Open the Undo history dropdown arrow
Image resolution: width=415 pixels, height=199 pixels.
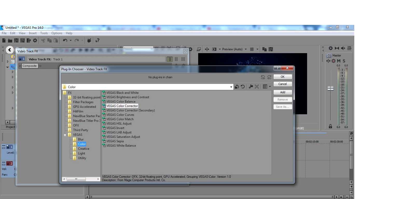(71, 40)
